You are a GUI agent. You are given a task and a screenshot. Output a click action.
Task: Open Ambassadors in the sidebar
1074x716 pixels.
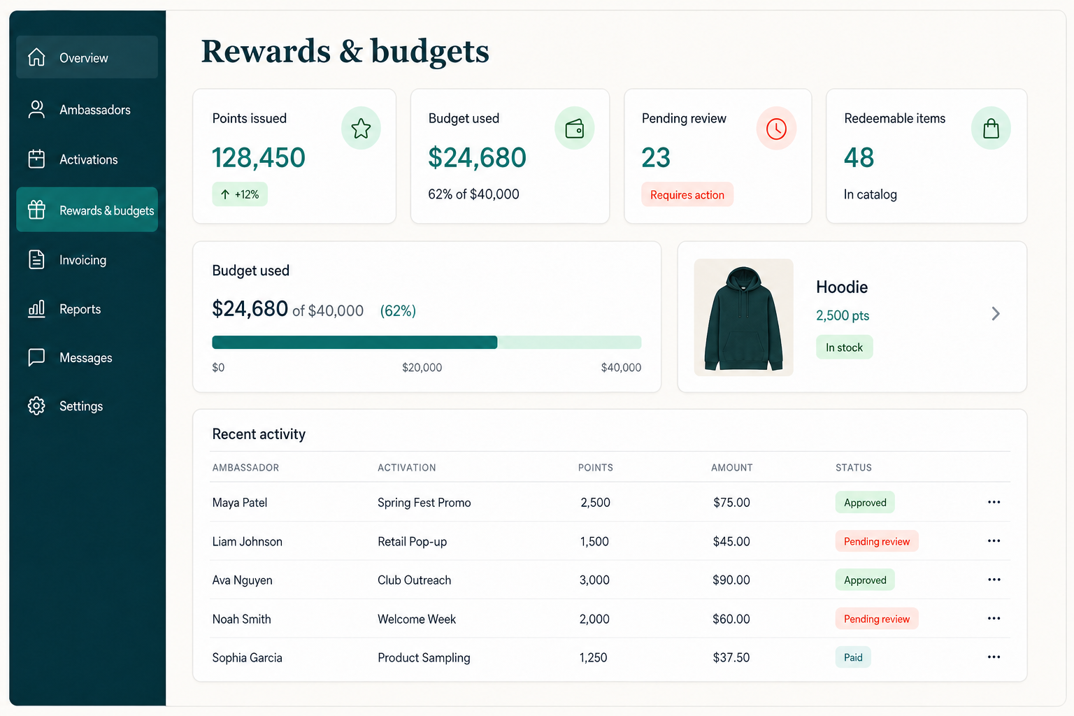tap(87, 109)
